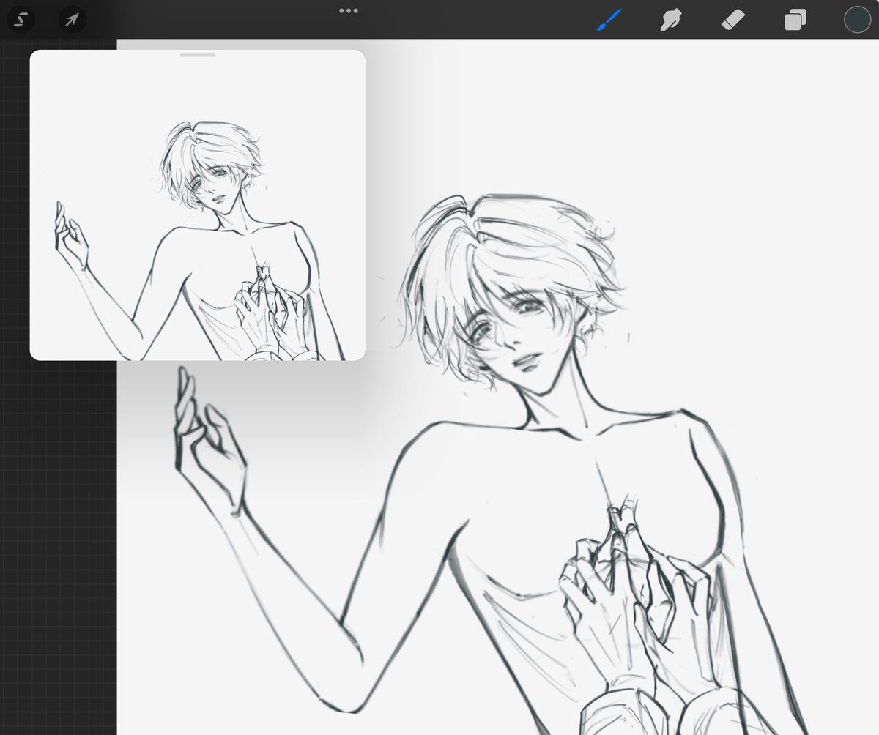This screenshot has height=735, width=879.
Task: Activate the Transform arrow tool
Action: point(71,20)
